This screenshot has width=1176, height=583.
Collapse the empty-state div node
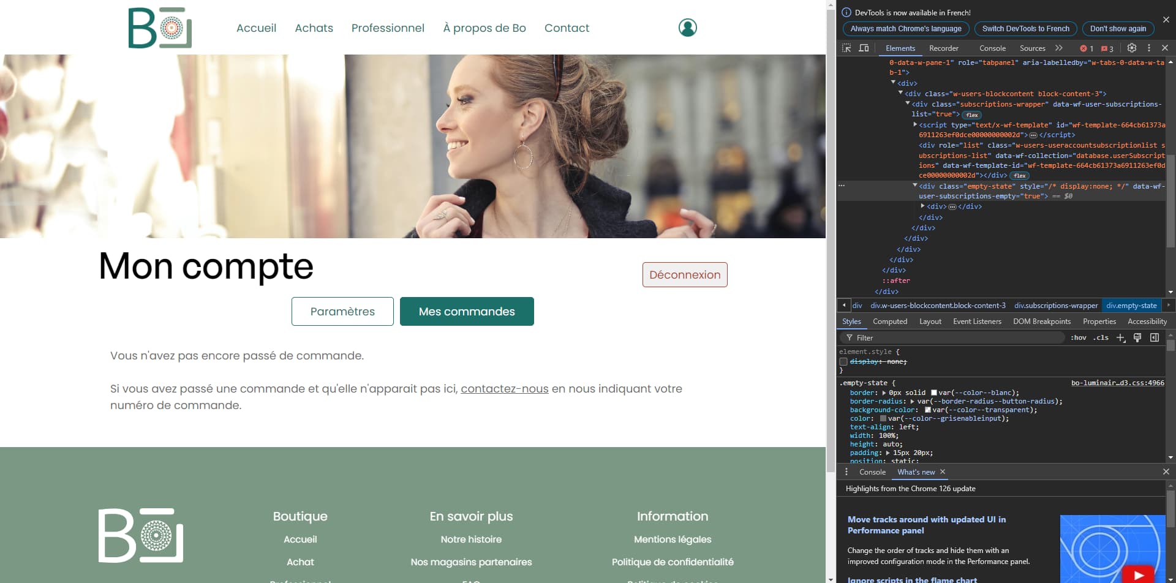click(915, 186)
